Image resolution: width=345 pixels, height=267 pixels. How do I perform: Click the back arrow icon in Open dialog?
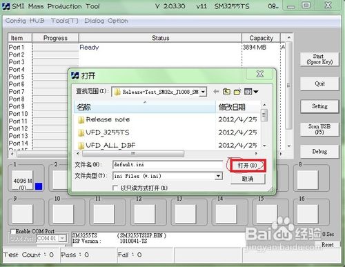(216, 92)
